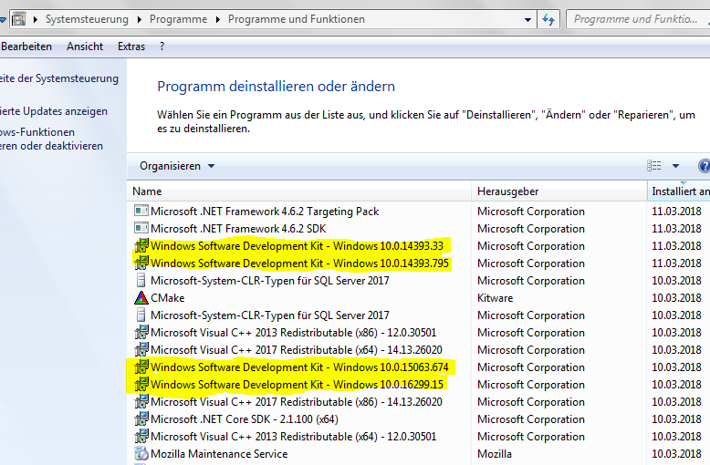Open the address bar history dropdown
This screenshot has height=465, width=710.
coord(527,19)
